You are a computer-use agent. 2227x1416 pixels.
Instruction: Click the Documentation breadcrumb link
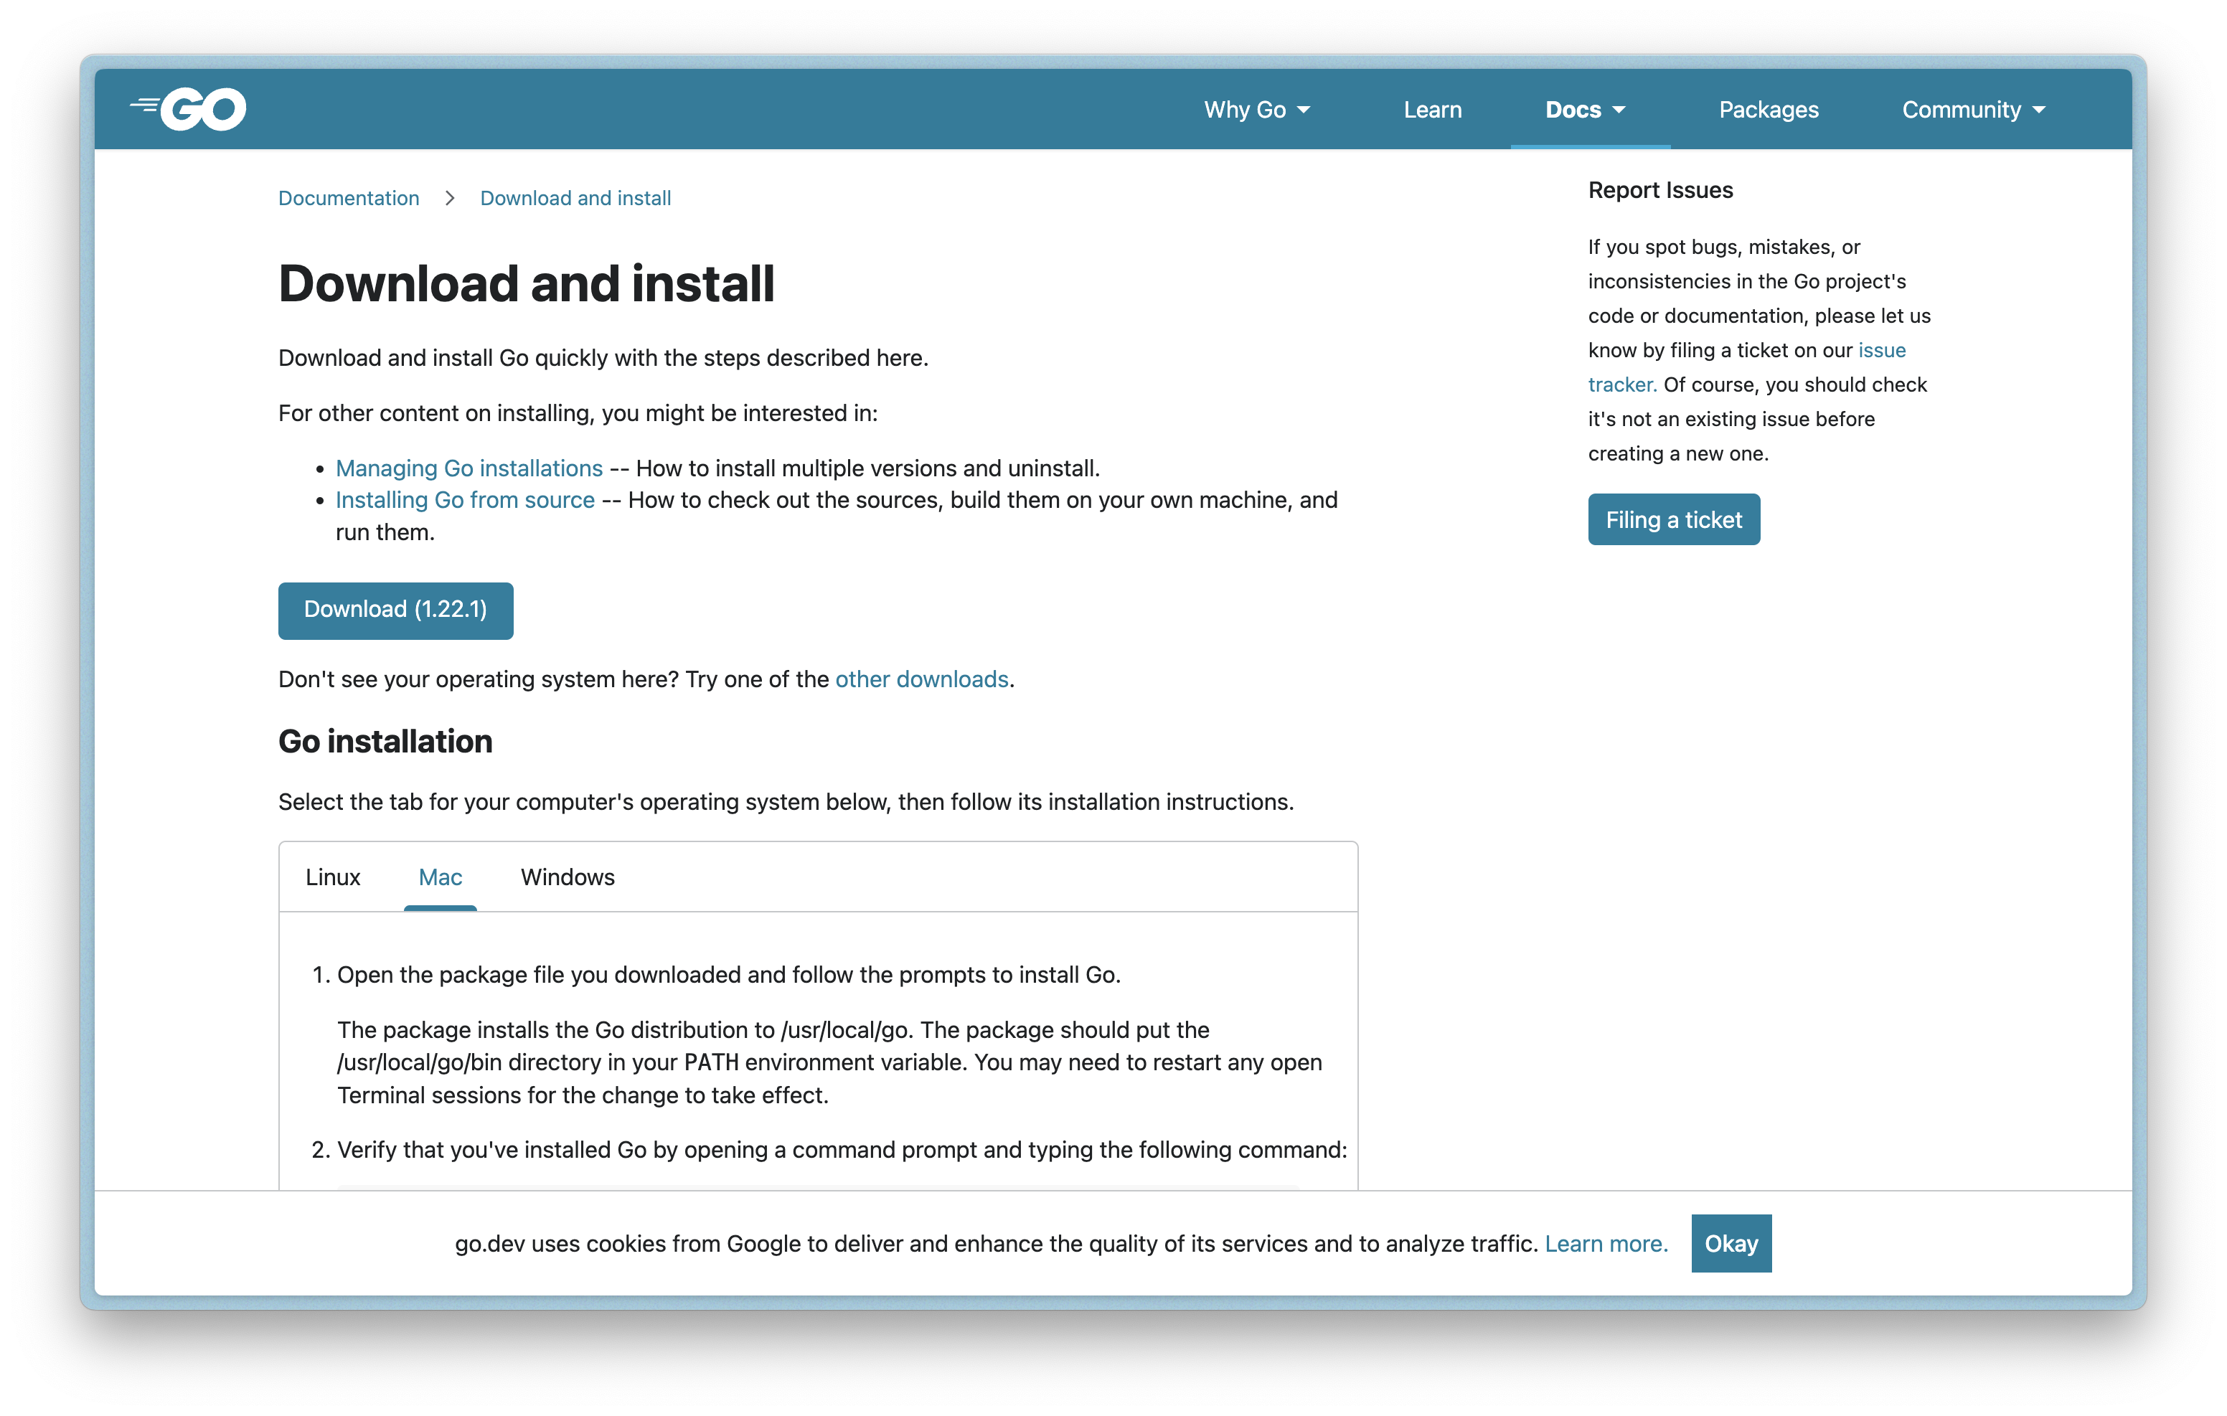pos(349,198)
